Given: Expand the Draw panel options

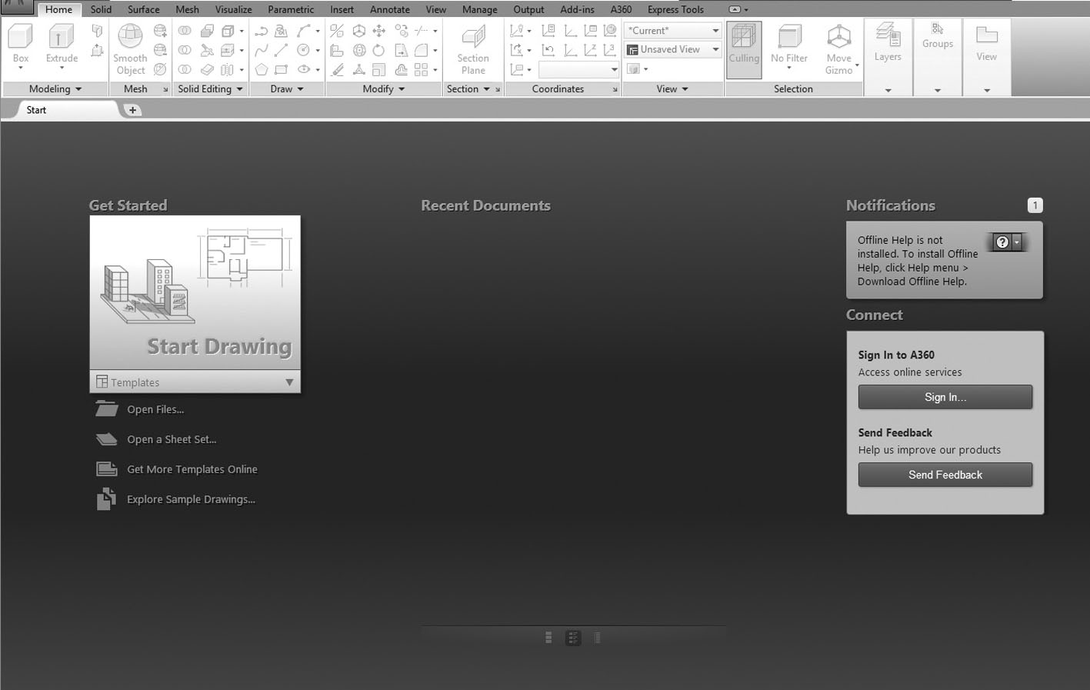Looking at the screenshot, I should pos(287,89).
